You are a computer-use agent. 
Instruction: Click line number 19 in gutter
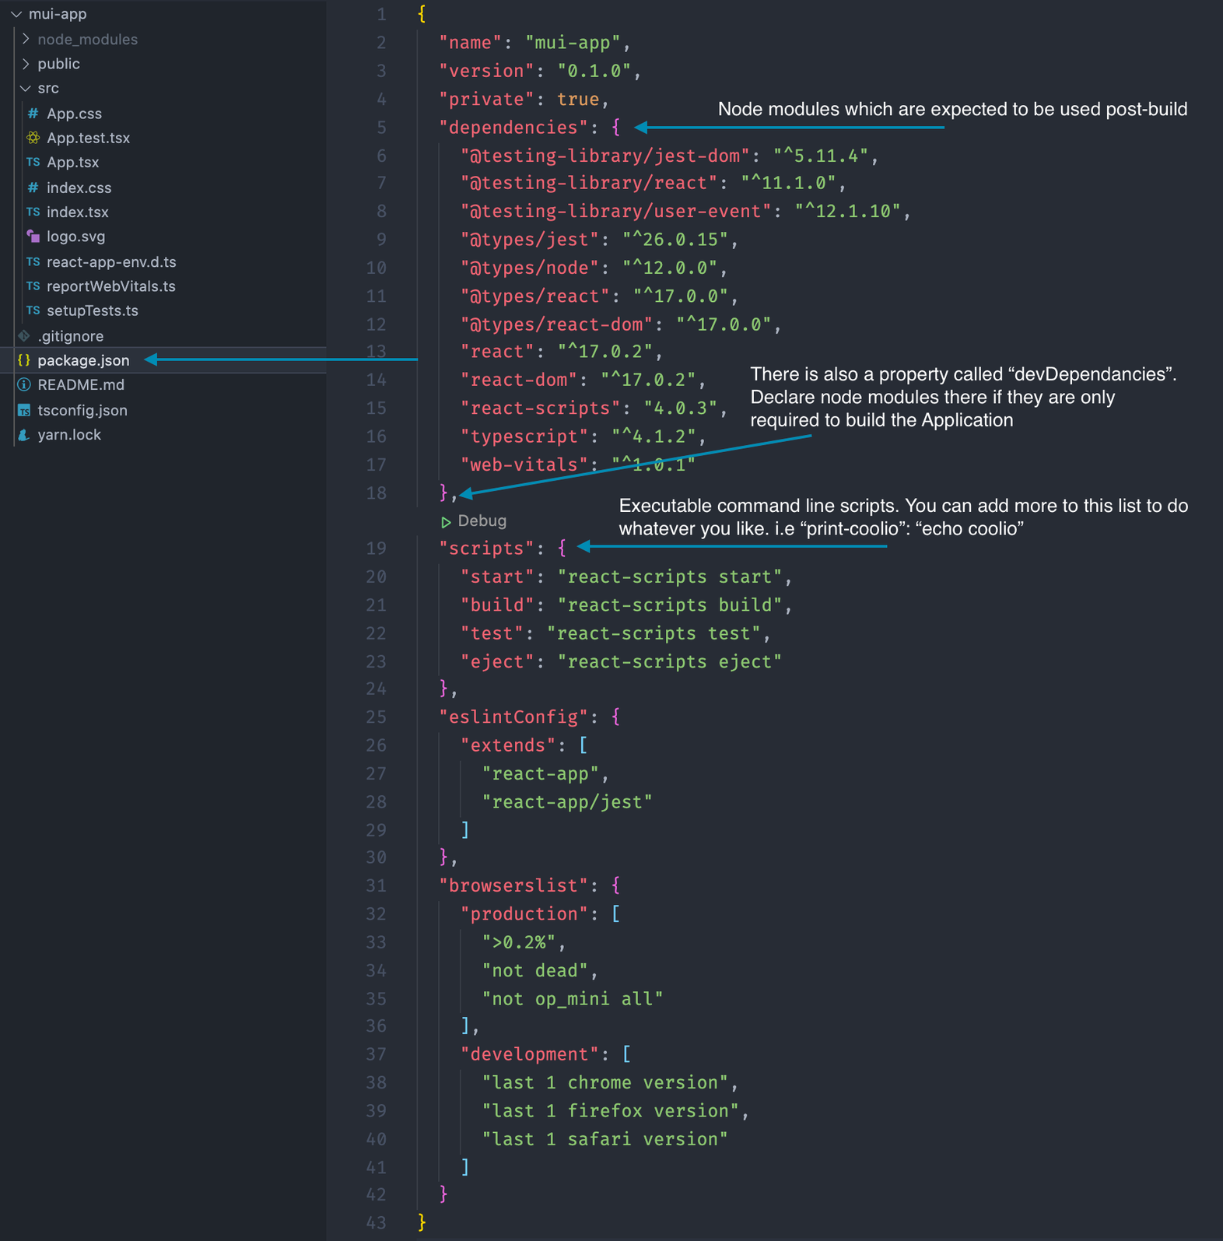pyautogui.click(x=377, y=549)
